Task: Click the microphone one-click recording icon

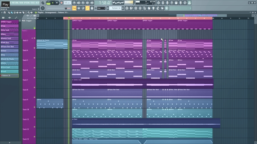Action: click(167, 3)
